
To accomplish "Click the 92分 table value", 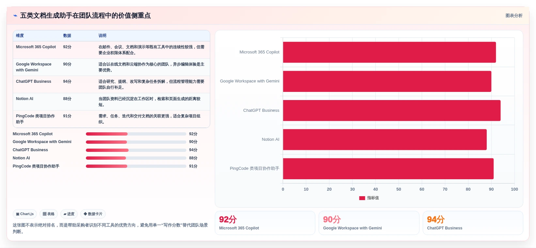I will [x=67, y=47].
